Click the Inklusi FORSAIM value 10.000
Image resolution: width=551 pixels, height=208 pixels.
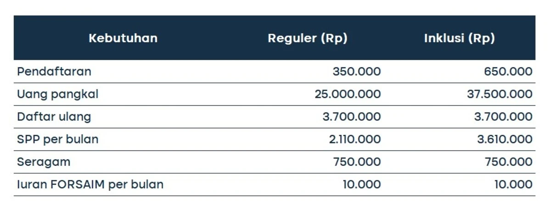[x=514, y=185]
